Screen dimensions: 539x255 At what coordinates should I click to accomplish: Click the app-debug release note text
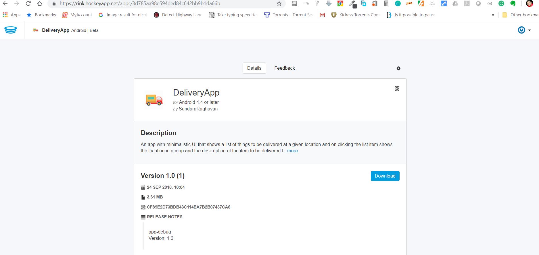click(160, 232)
